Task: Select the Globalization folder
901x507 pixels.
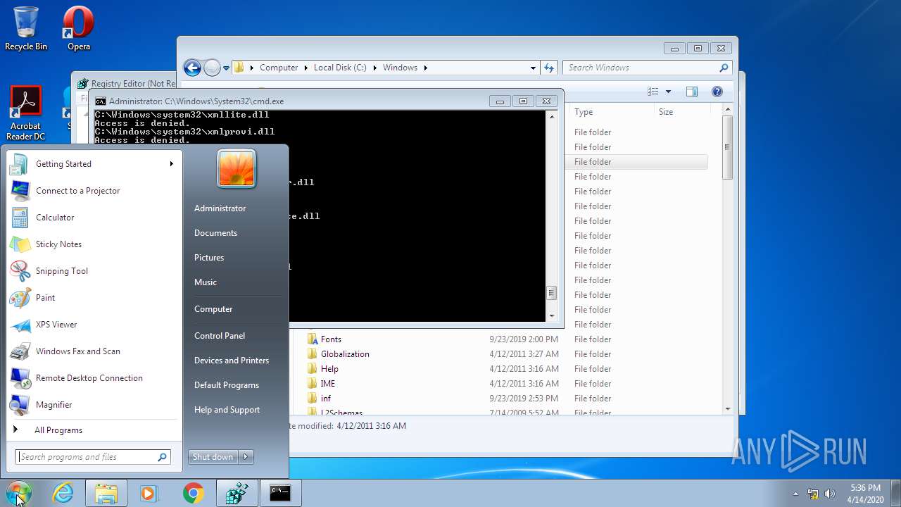Action: point(345,354)
